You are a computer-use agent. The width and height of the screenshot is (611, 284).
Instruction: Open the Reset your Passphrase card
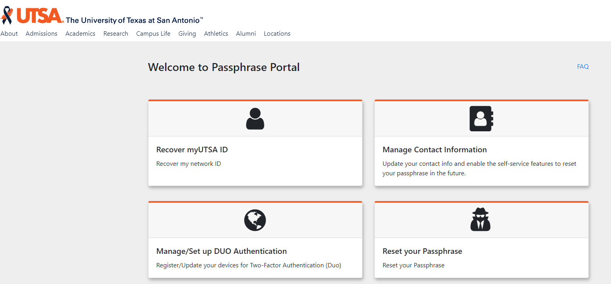pyautogui.click(x=422, y=251)
